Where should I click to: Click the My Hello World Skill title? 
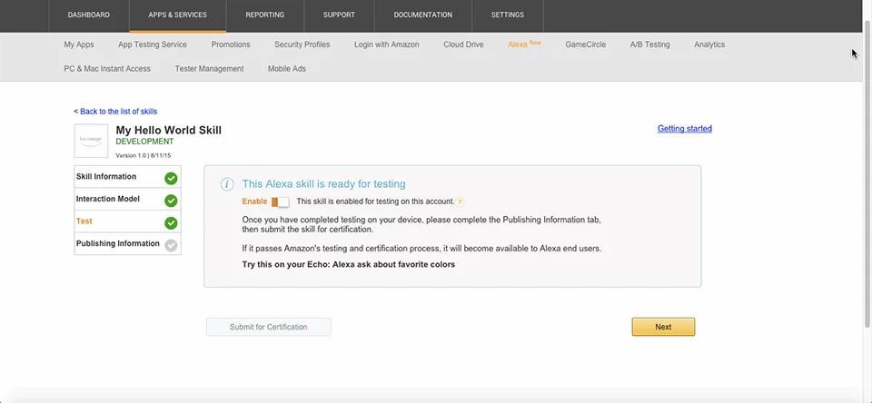coord(169,130)
